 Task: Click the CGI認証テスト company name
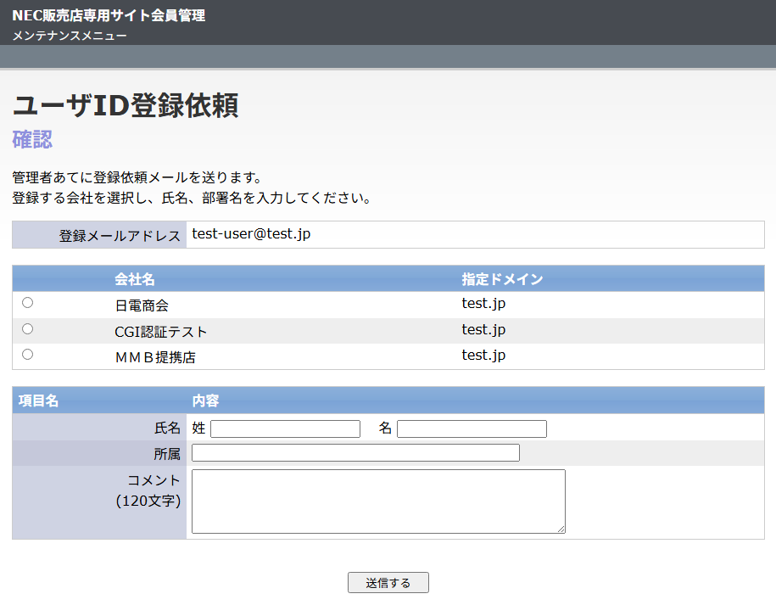coord(160,332)
